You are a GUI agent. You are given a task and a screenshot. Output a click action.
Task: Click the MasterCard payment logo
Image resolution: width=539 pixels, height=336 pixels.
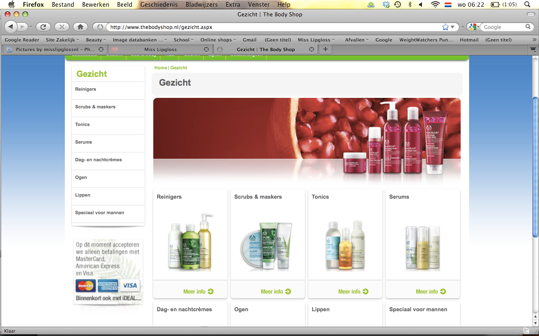click(x=85, y=286)
